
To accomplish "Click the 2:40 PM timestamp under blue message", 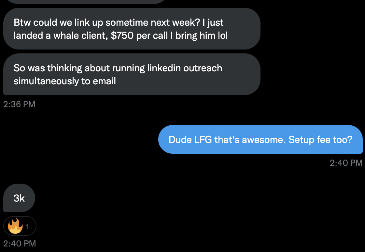I will point(346,163).
